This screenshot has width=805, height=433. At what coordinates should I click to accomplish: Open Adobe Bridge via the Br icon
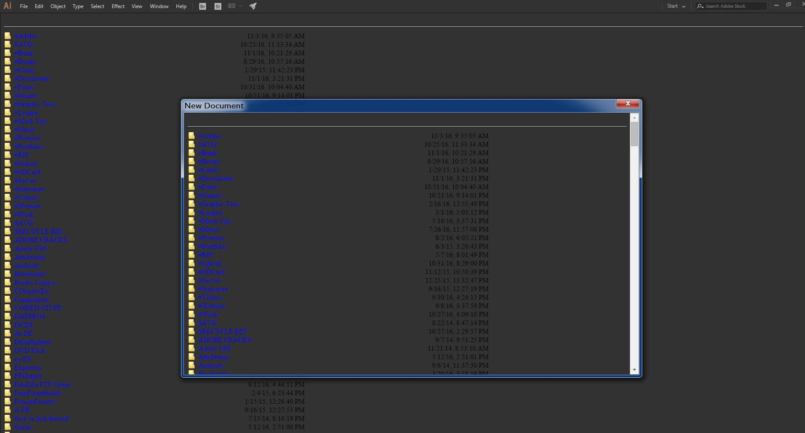[x=203, y=6]
